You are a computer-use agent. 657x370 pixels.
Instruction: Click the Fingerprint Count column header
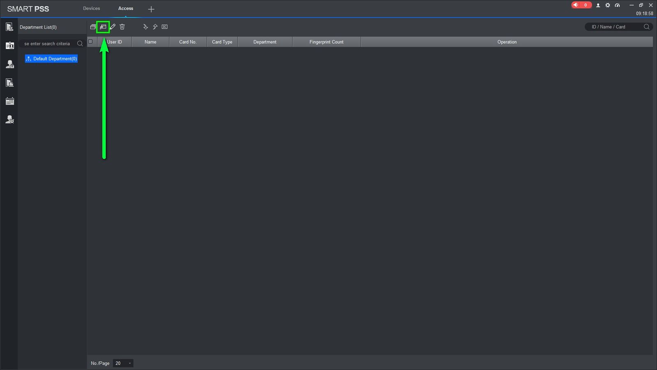(326, 42)
